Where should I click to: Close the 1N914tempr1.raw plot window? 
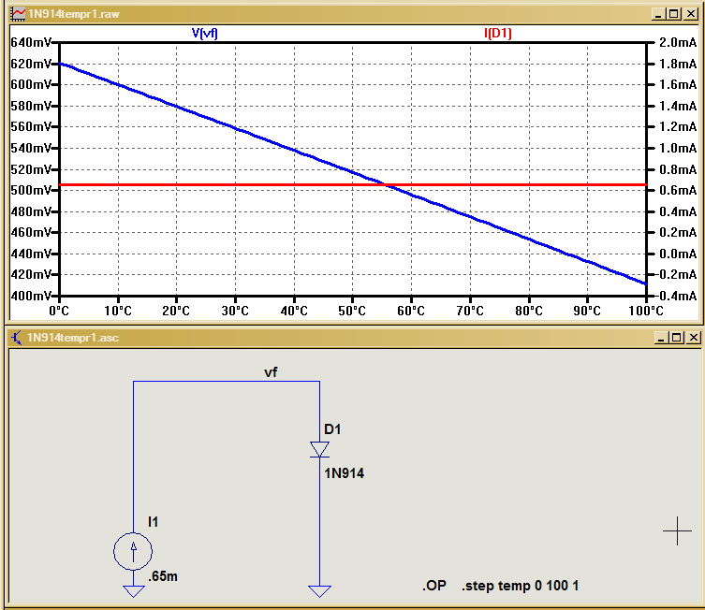click(691, 14)
